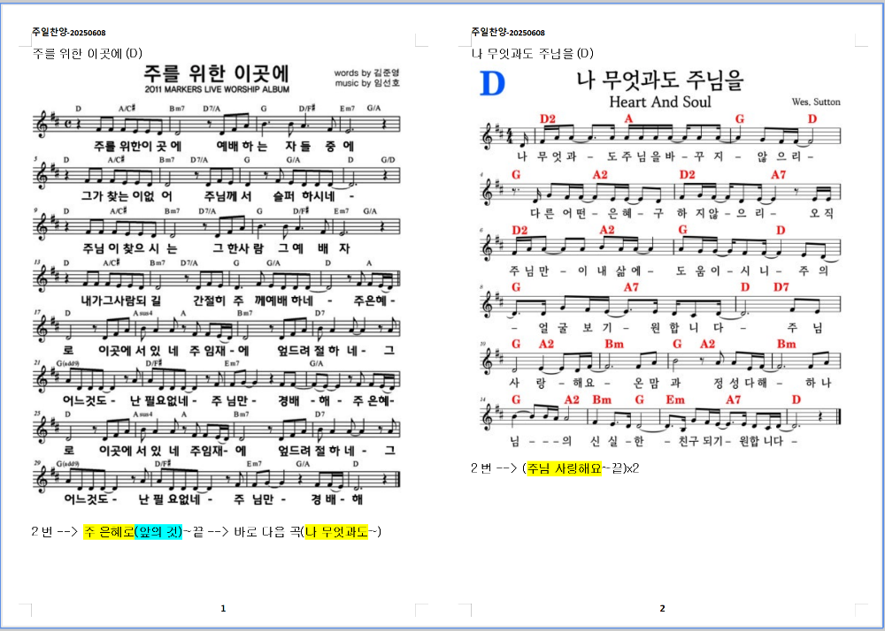This screenshot has width=885, height=631.
Task: Click the credit 'music by 임선호'
Action: (x=367, y=83)
